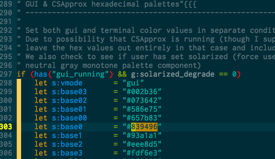Click line number 290 in the gutter
275x159 pixels.
6,13
